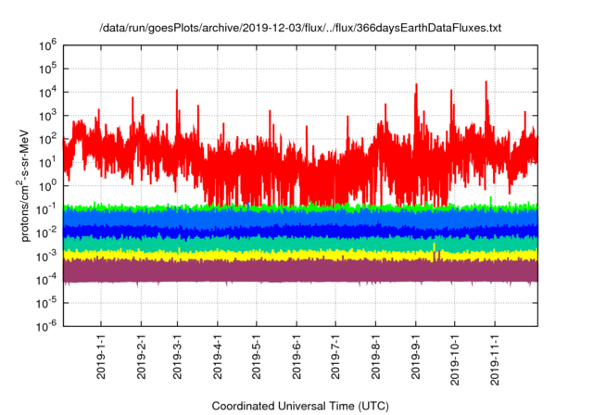Click the 10^0 y-axis tick label
This screenshot has height=415, width=593.
point(47,186)
